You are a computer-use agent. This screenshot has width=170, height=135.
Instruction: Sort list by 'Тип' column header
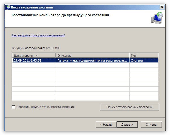click(143, 56)
